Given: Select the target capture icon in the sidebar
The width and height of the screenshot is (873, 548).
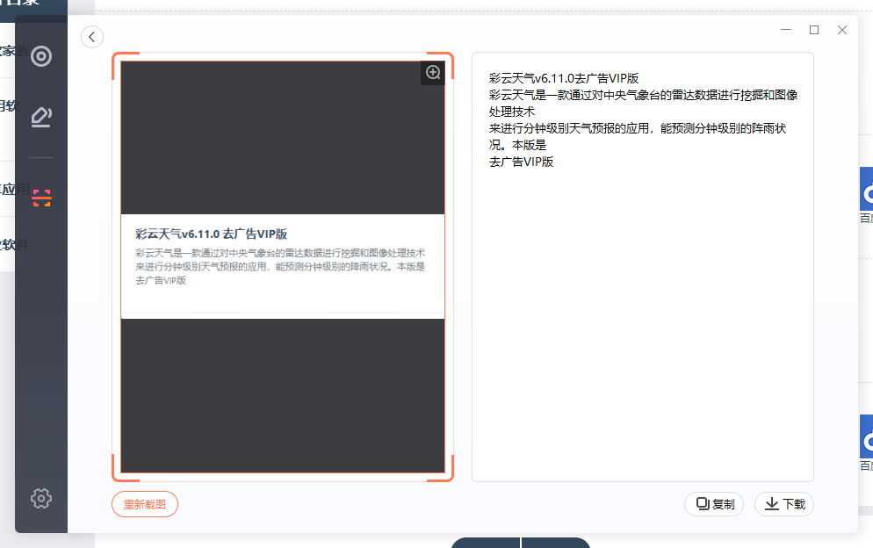Looking at the screenshot, I should (x=40, y=55).
